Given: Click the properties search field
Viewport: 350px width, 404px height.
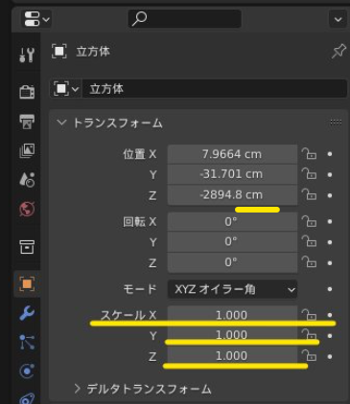Looking at the screenshot, I should click(x=184, y=18).
